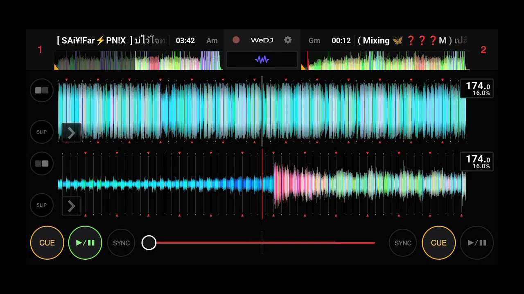Screen dimensions: 524x294
Task: Select the deck 2 Mixing track title
Action: tap(412, 40)
